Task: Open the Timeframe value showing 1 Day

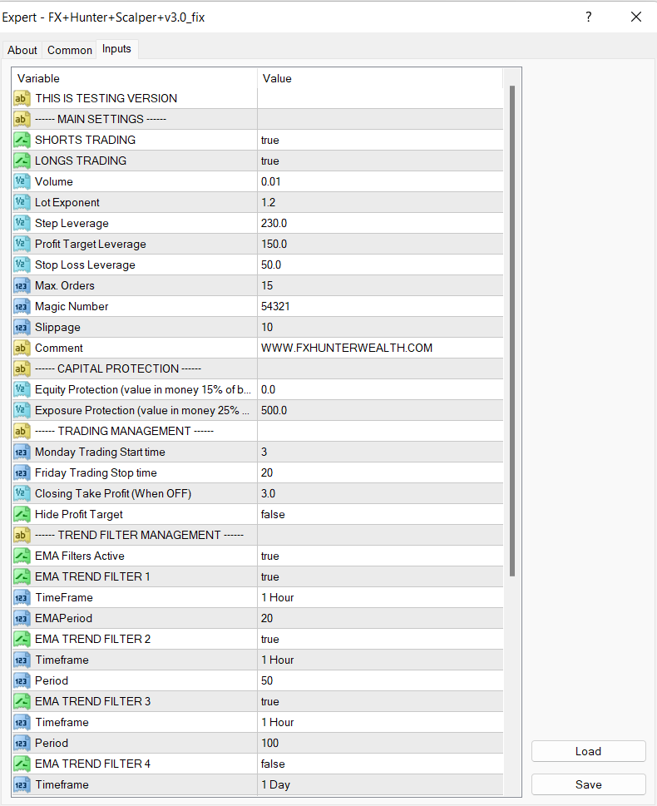Action: [x=378, y=784]
